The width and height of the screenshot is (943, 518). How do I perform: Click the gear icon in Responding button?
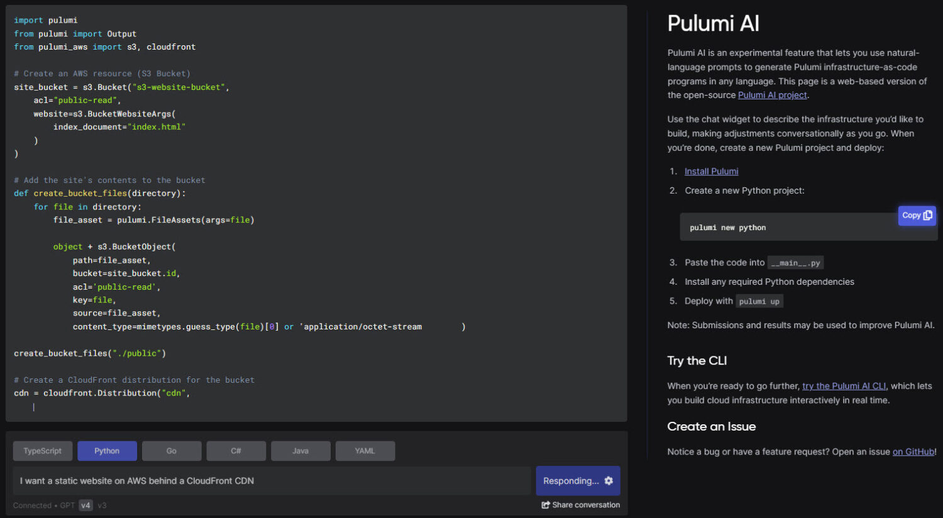pyautogui.click(x=609, y=481)
